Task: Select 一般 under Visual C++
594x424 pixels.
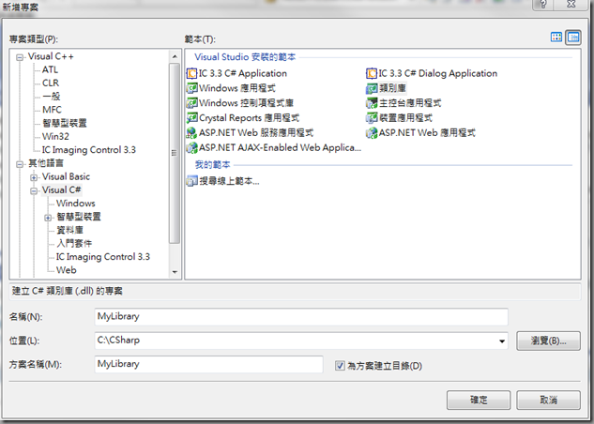Action: [x=51, y=97]
